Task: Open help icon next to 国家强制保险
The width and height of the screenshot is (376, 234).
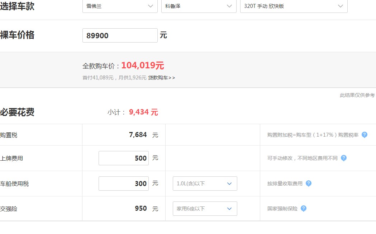Action: (x=303, y=209)
